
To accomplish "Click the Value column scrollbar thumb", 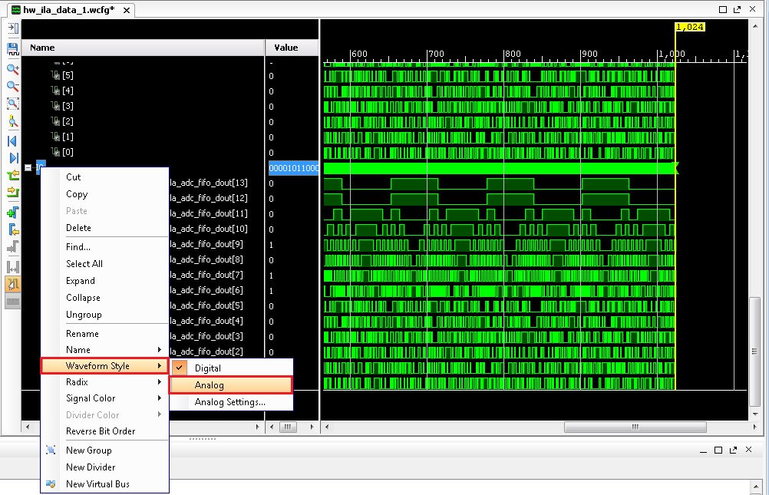I will tap(288, 427).
